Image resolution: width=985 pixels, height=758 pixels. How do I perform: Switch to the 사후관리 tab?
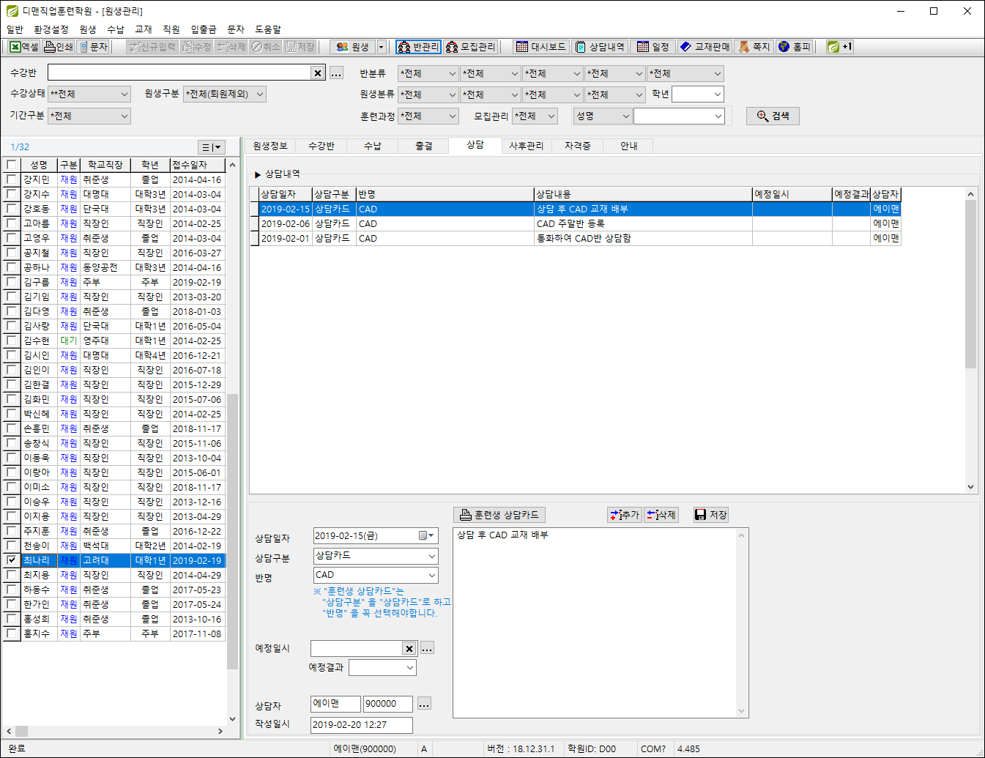(x=527, y=146)
